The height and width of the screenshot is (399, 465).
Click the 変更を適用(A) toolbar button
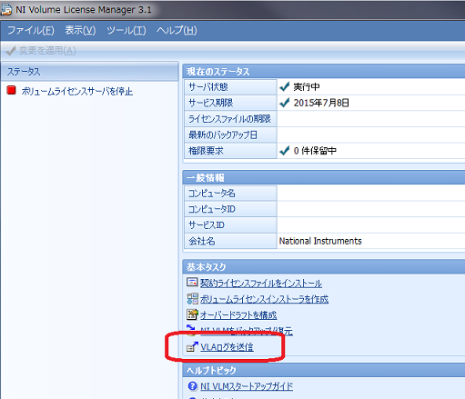(x=41, y=51)
